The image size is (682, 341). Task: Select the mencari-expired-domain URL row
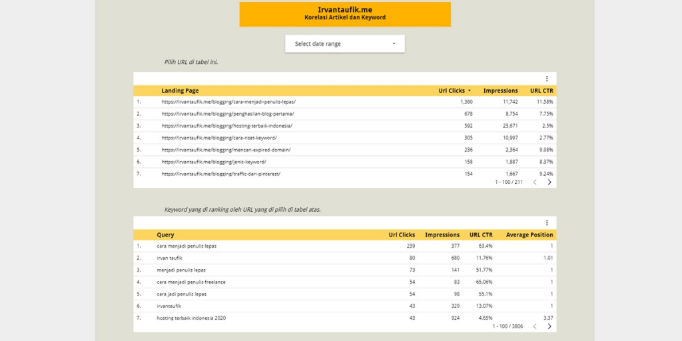344,150
